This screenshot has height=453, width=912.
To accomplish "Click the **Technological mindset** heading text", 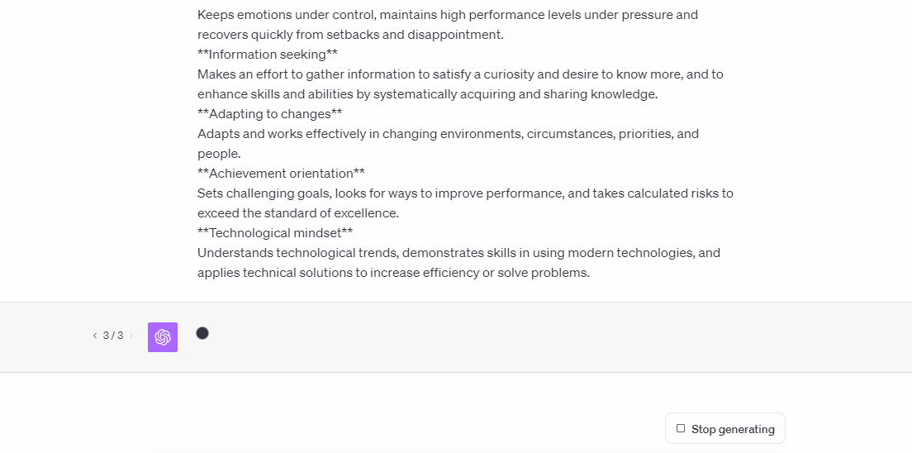I will [275, 233].
